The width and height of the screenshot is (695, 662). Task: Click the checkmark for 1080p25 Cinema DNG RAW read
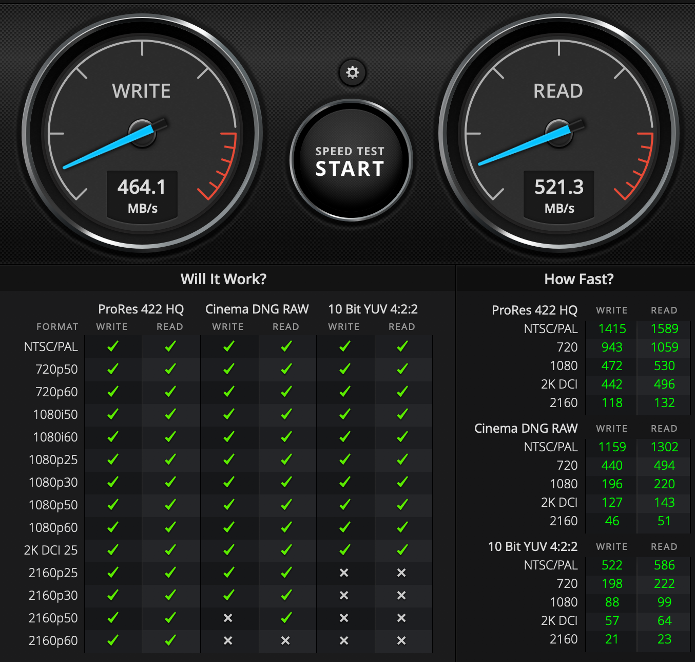click(286, 459)
